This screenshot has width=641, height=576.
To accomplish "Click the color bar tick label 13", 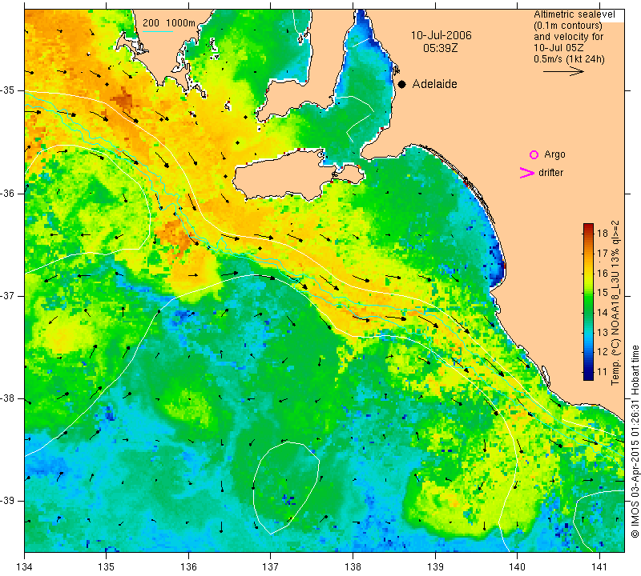I will pos(603,333).
